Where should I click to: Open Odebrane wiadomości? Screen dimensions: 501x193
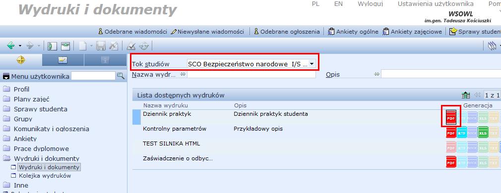132,32
